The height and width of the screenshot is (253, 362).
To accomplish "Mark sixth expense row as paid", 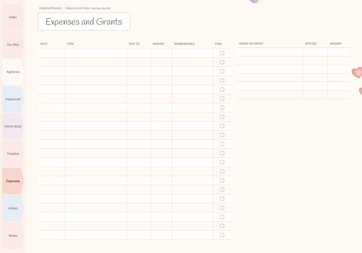I will 222,98.
